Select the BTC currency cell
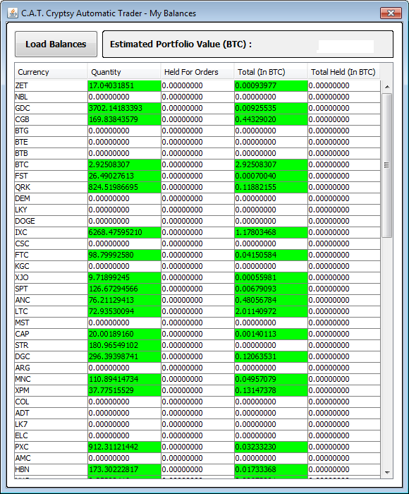 [51, 164]
